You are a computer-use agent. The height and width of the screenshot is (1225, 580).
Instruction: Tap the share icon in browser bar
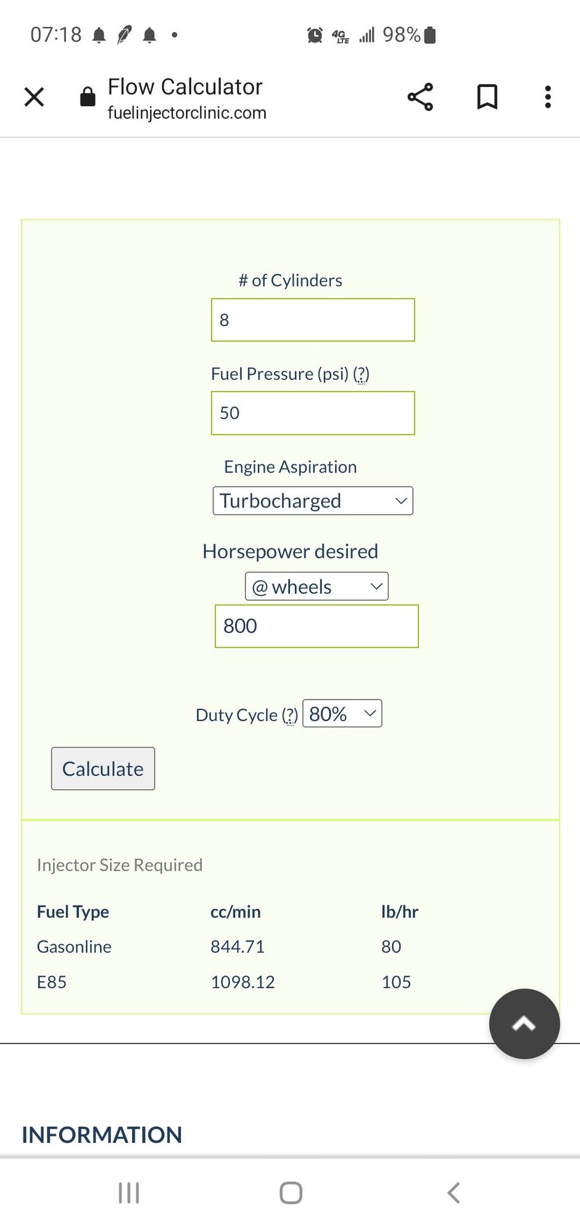click(420, 97)
